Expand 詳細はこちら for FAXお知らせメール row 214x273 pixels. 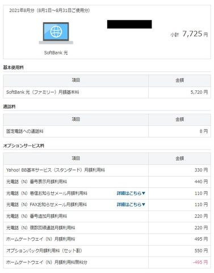point(131,205)
